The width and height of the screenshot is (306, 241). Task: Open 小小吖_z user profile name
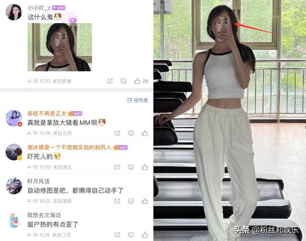coord(39,8)
